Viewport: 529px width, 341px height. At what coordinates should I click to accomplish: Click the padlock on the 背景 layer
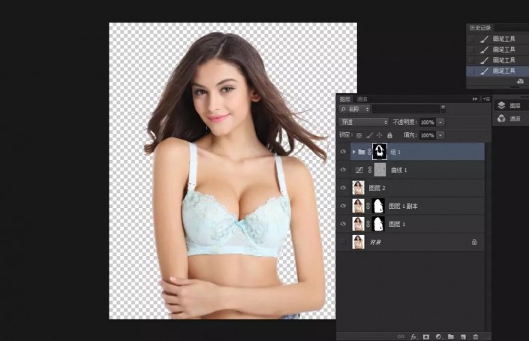(474, 242)
